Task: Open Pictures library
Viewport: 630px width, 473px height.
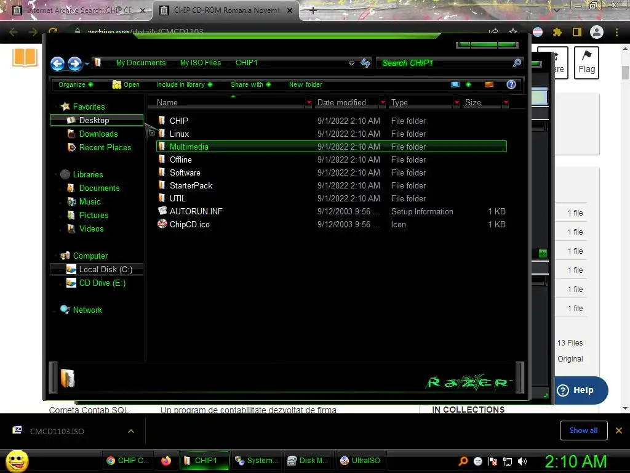Action: point(94,215)
